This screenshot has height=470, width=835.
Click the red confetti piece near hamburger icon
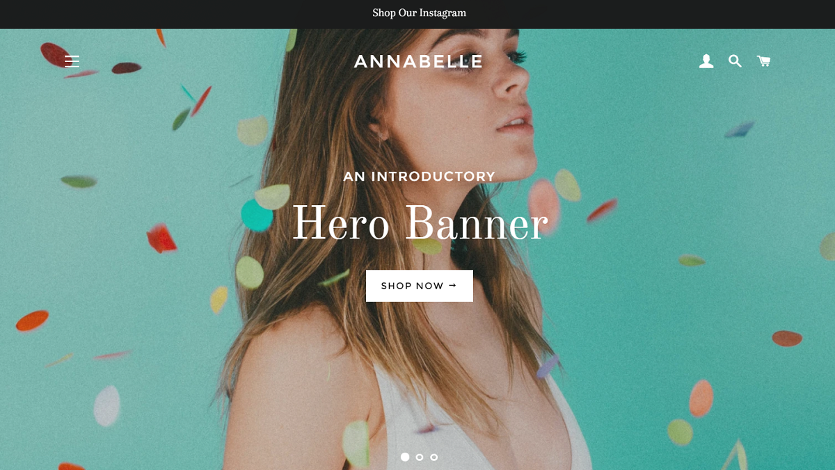click(x=54, y=54)
